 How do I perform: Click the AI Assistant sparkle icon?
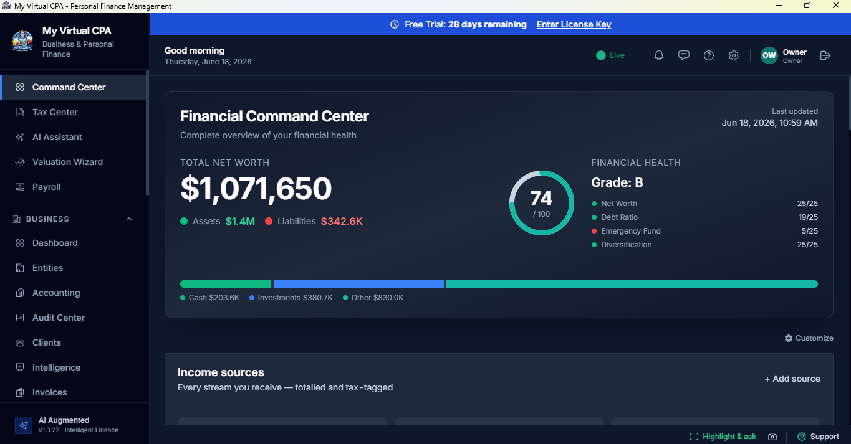click(x=20, y=137)
